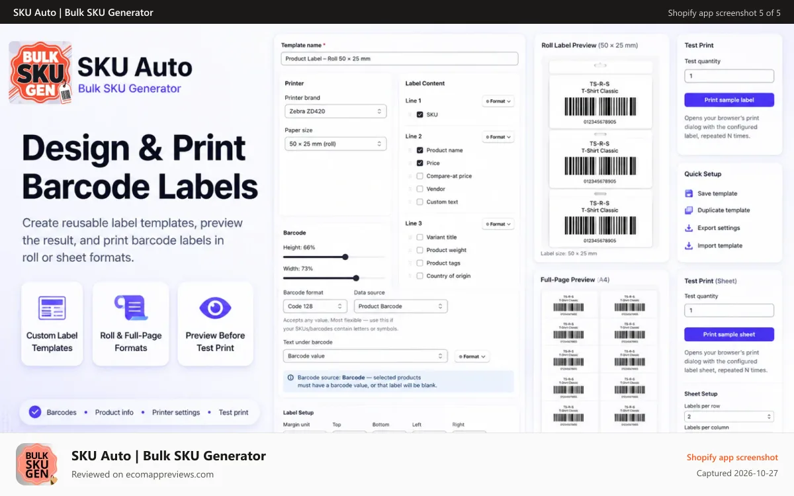Viewport: 794px width, 496px height.
Task: Click the Import template icon
Action: pos(688,245)
